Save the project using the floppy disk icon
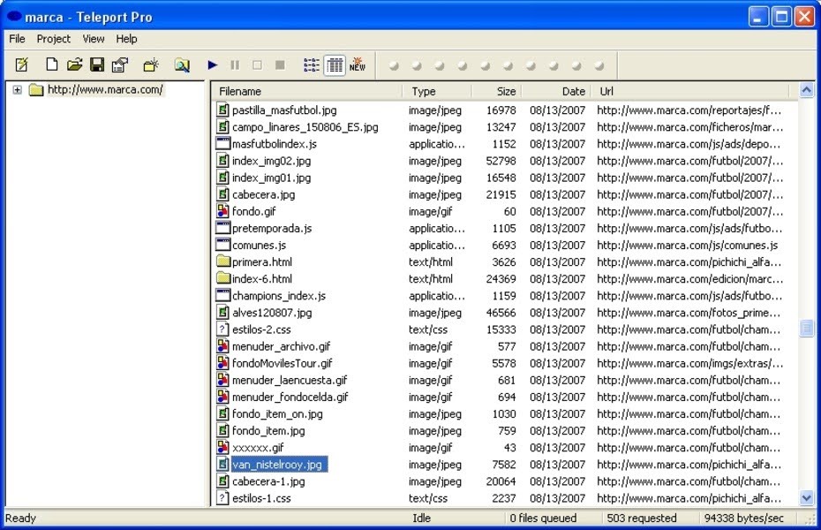Viewport: 821px width, 530px height. click(x=97, y=64)
